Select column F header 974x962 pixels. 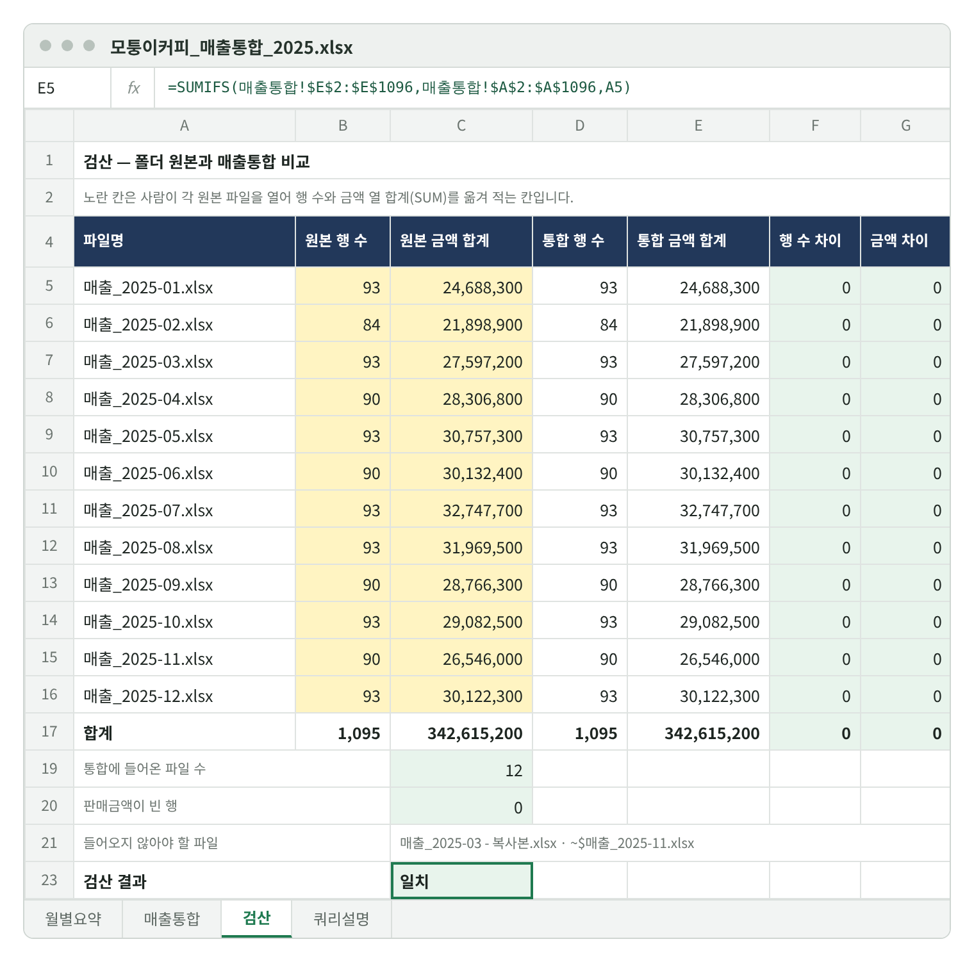pos(815,126)
